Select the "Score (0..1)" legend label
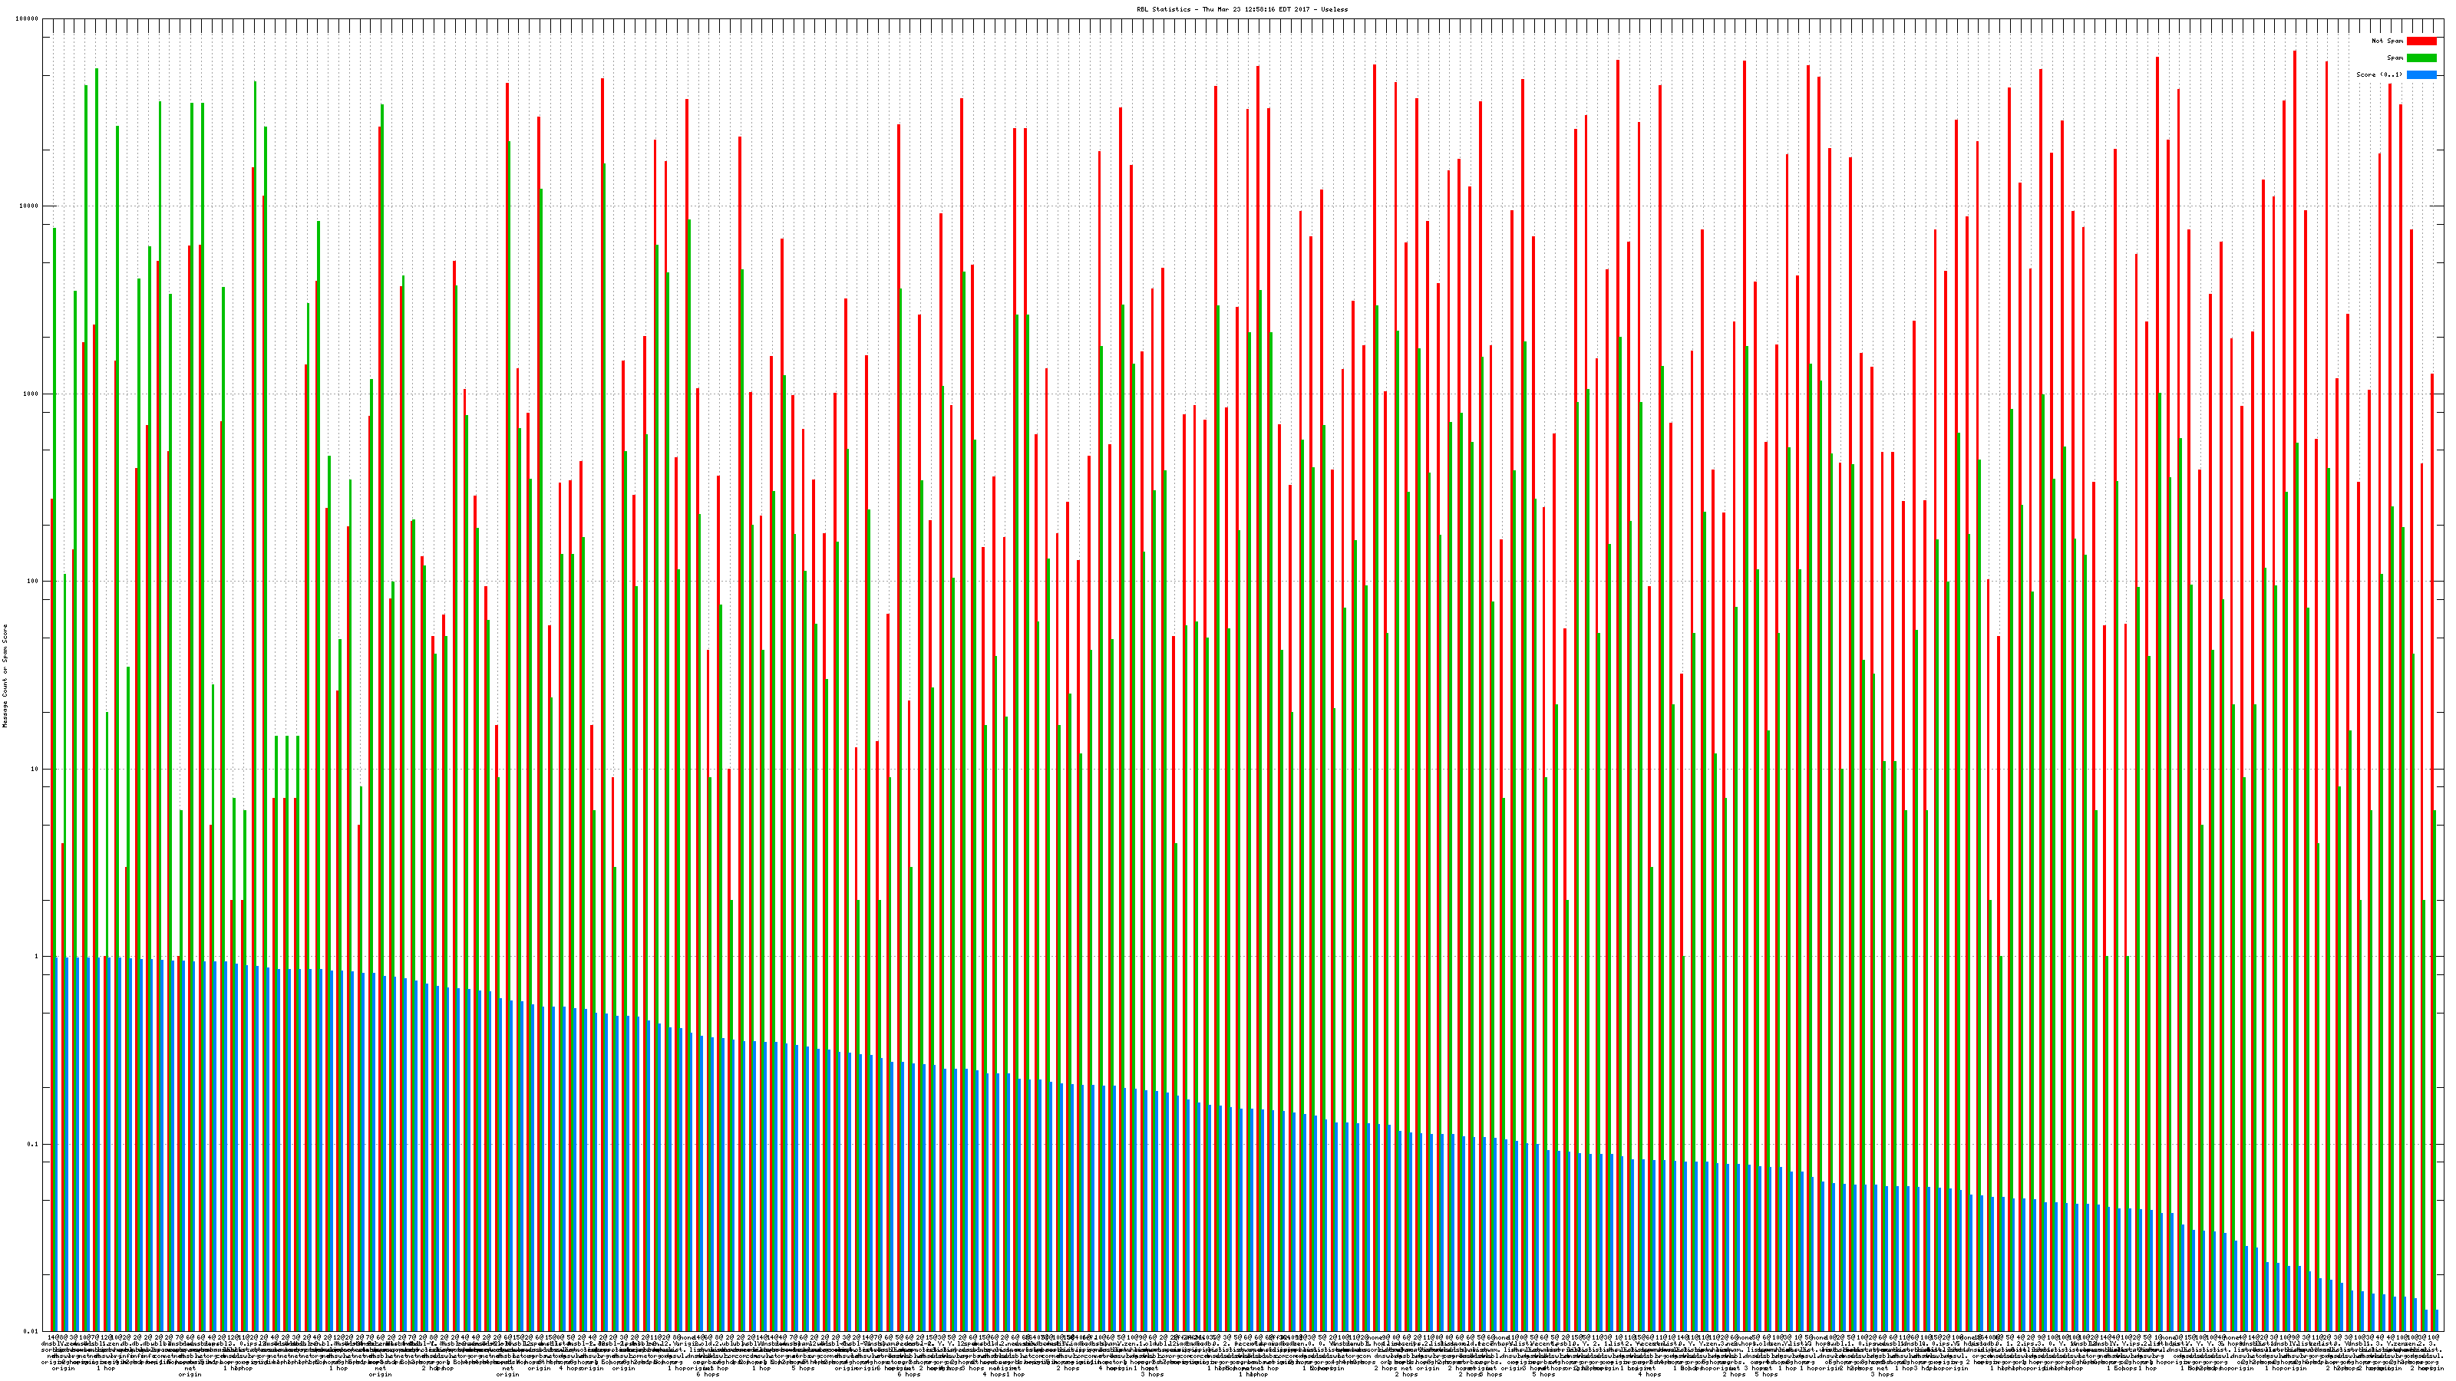Image resolution: width=2456 pixels, height=1381 pixels. click(2380, 74)
